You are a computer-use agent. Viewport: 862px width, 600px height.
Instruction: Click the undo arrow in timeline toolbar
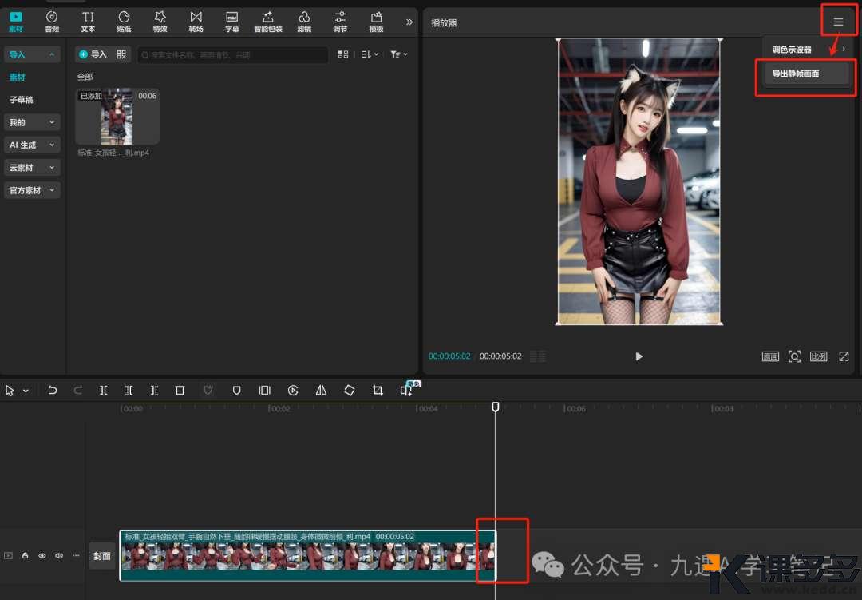coord(53,390)
